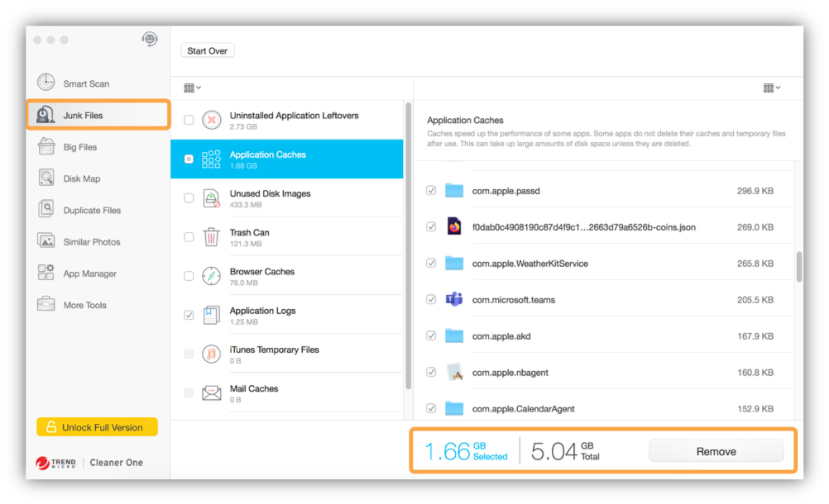Image resolution: width=829 pixels, height=504 pixels.
Task: Click the Start Over button
Action: (207, 51)
